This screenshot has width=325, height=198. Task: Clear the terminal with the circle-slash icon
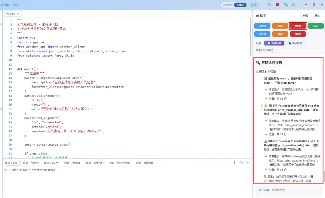point(241,163)
